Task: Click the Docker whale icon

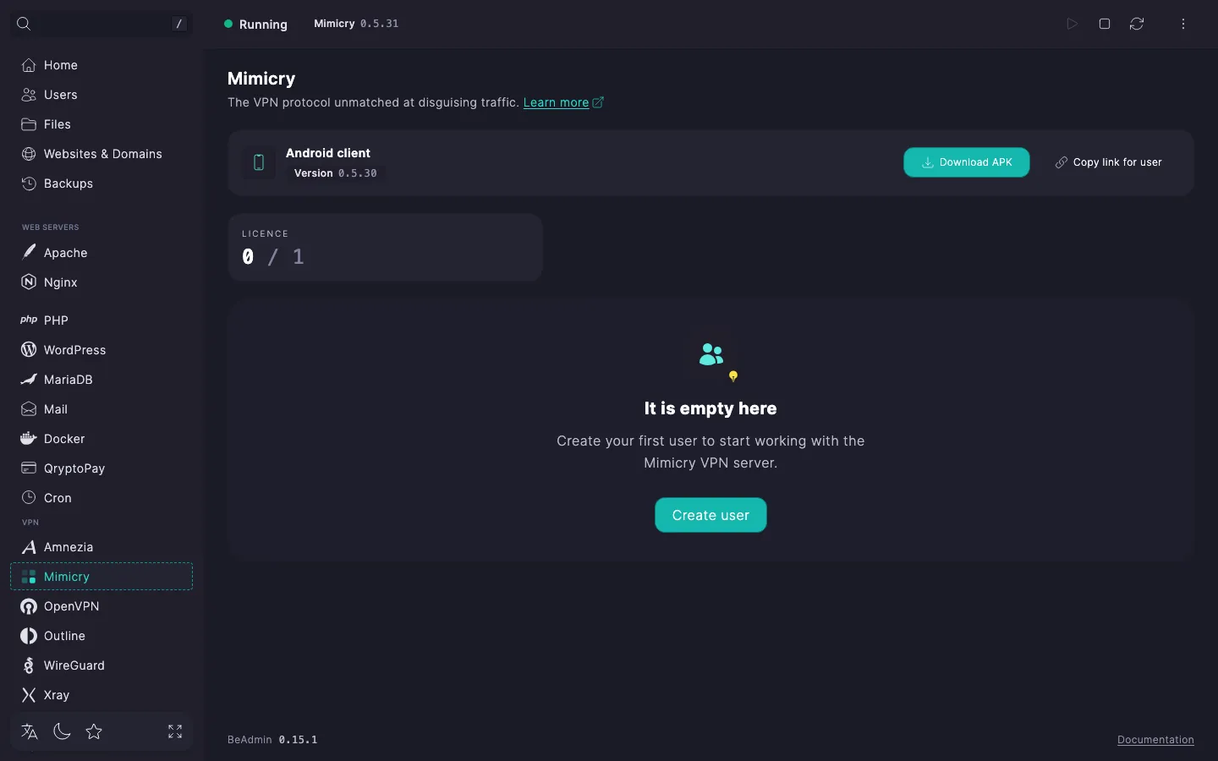Action: [x=29, y=439]
